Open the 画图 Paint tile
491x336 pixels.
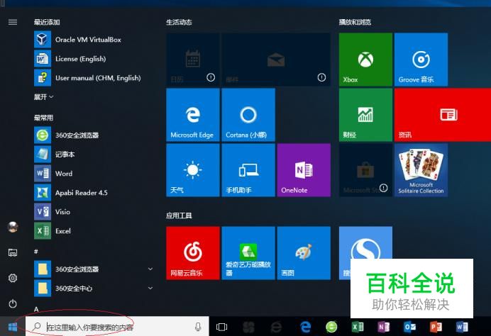pos(304,253)
